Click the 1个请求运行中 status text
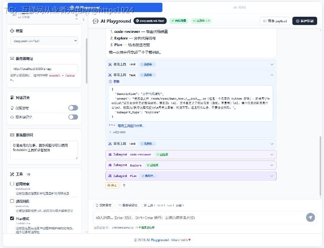 tap(146, 228)
